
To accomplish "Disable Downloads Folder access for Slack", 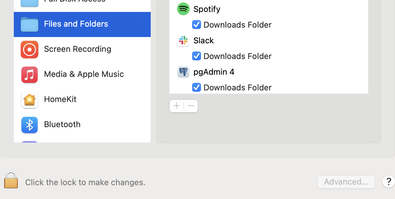I will coord(197,56).
